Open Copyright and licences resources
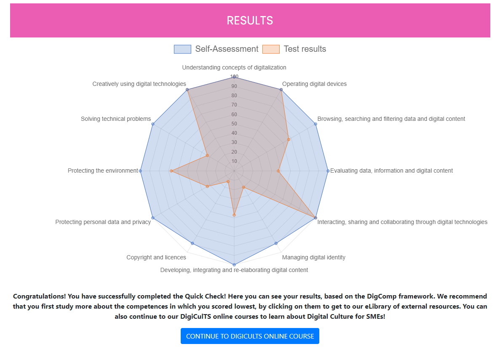The width and height of the screenshot is (500, 360). tap(156, 257)
